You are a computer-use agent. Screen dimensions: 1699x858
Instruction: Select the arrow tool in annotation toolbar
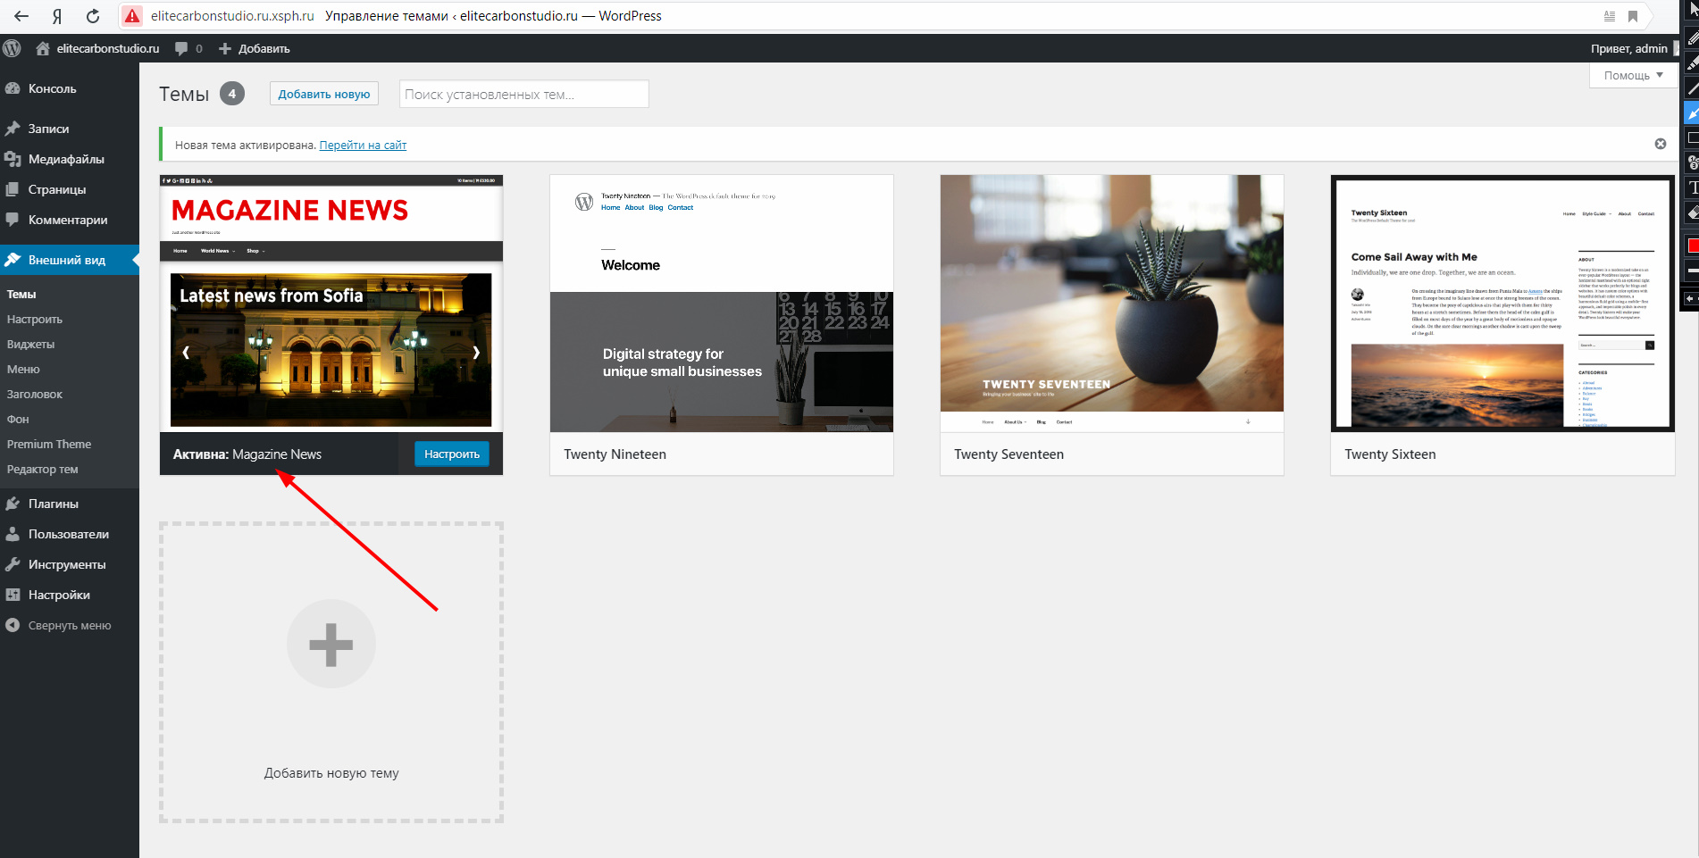[x=1692, y=113]
